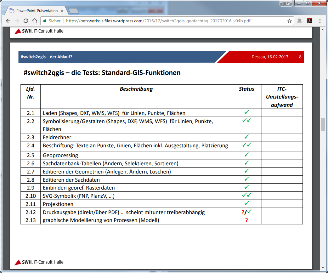The image size is (328, 273).
Task: Close the PowerPoint-Präsentation tab
Action: click(x=62, y=11)
